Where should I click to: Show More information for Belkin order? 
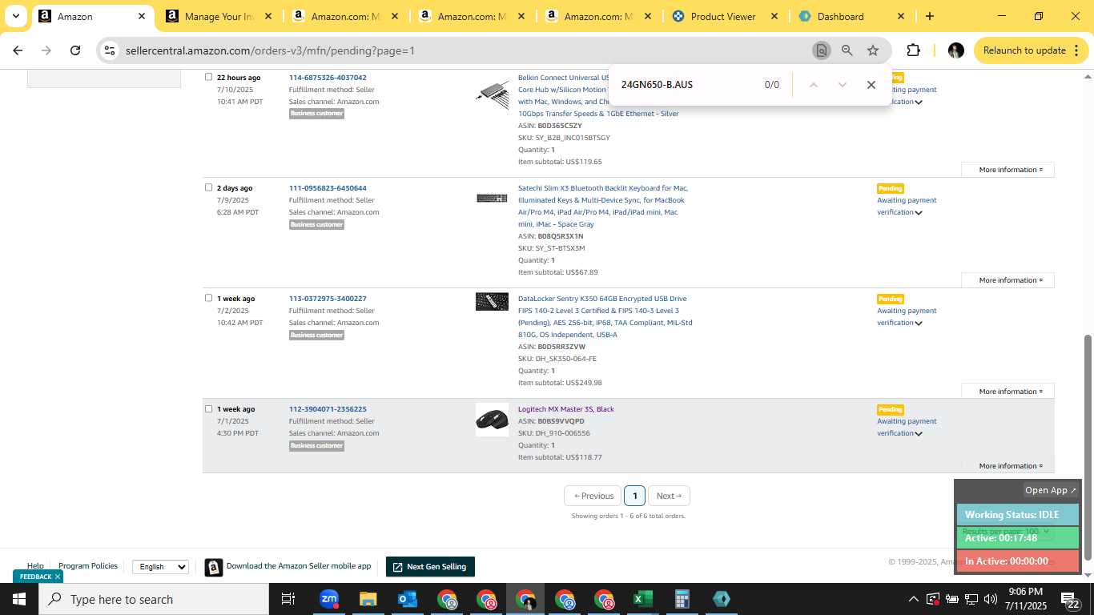1011,170
